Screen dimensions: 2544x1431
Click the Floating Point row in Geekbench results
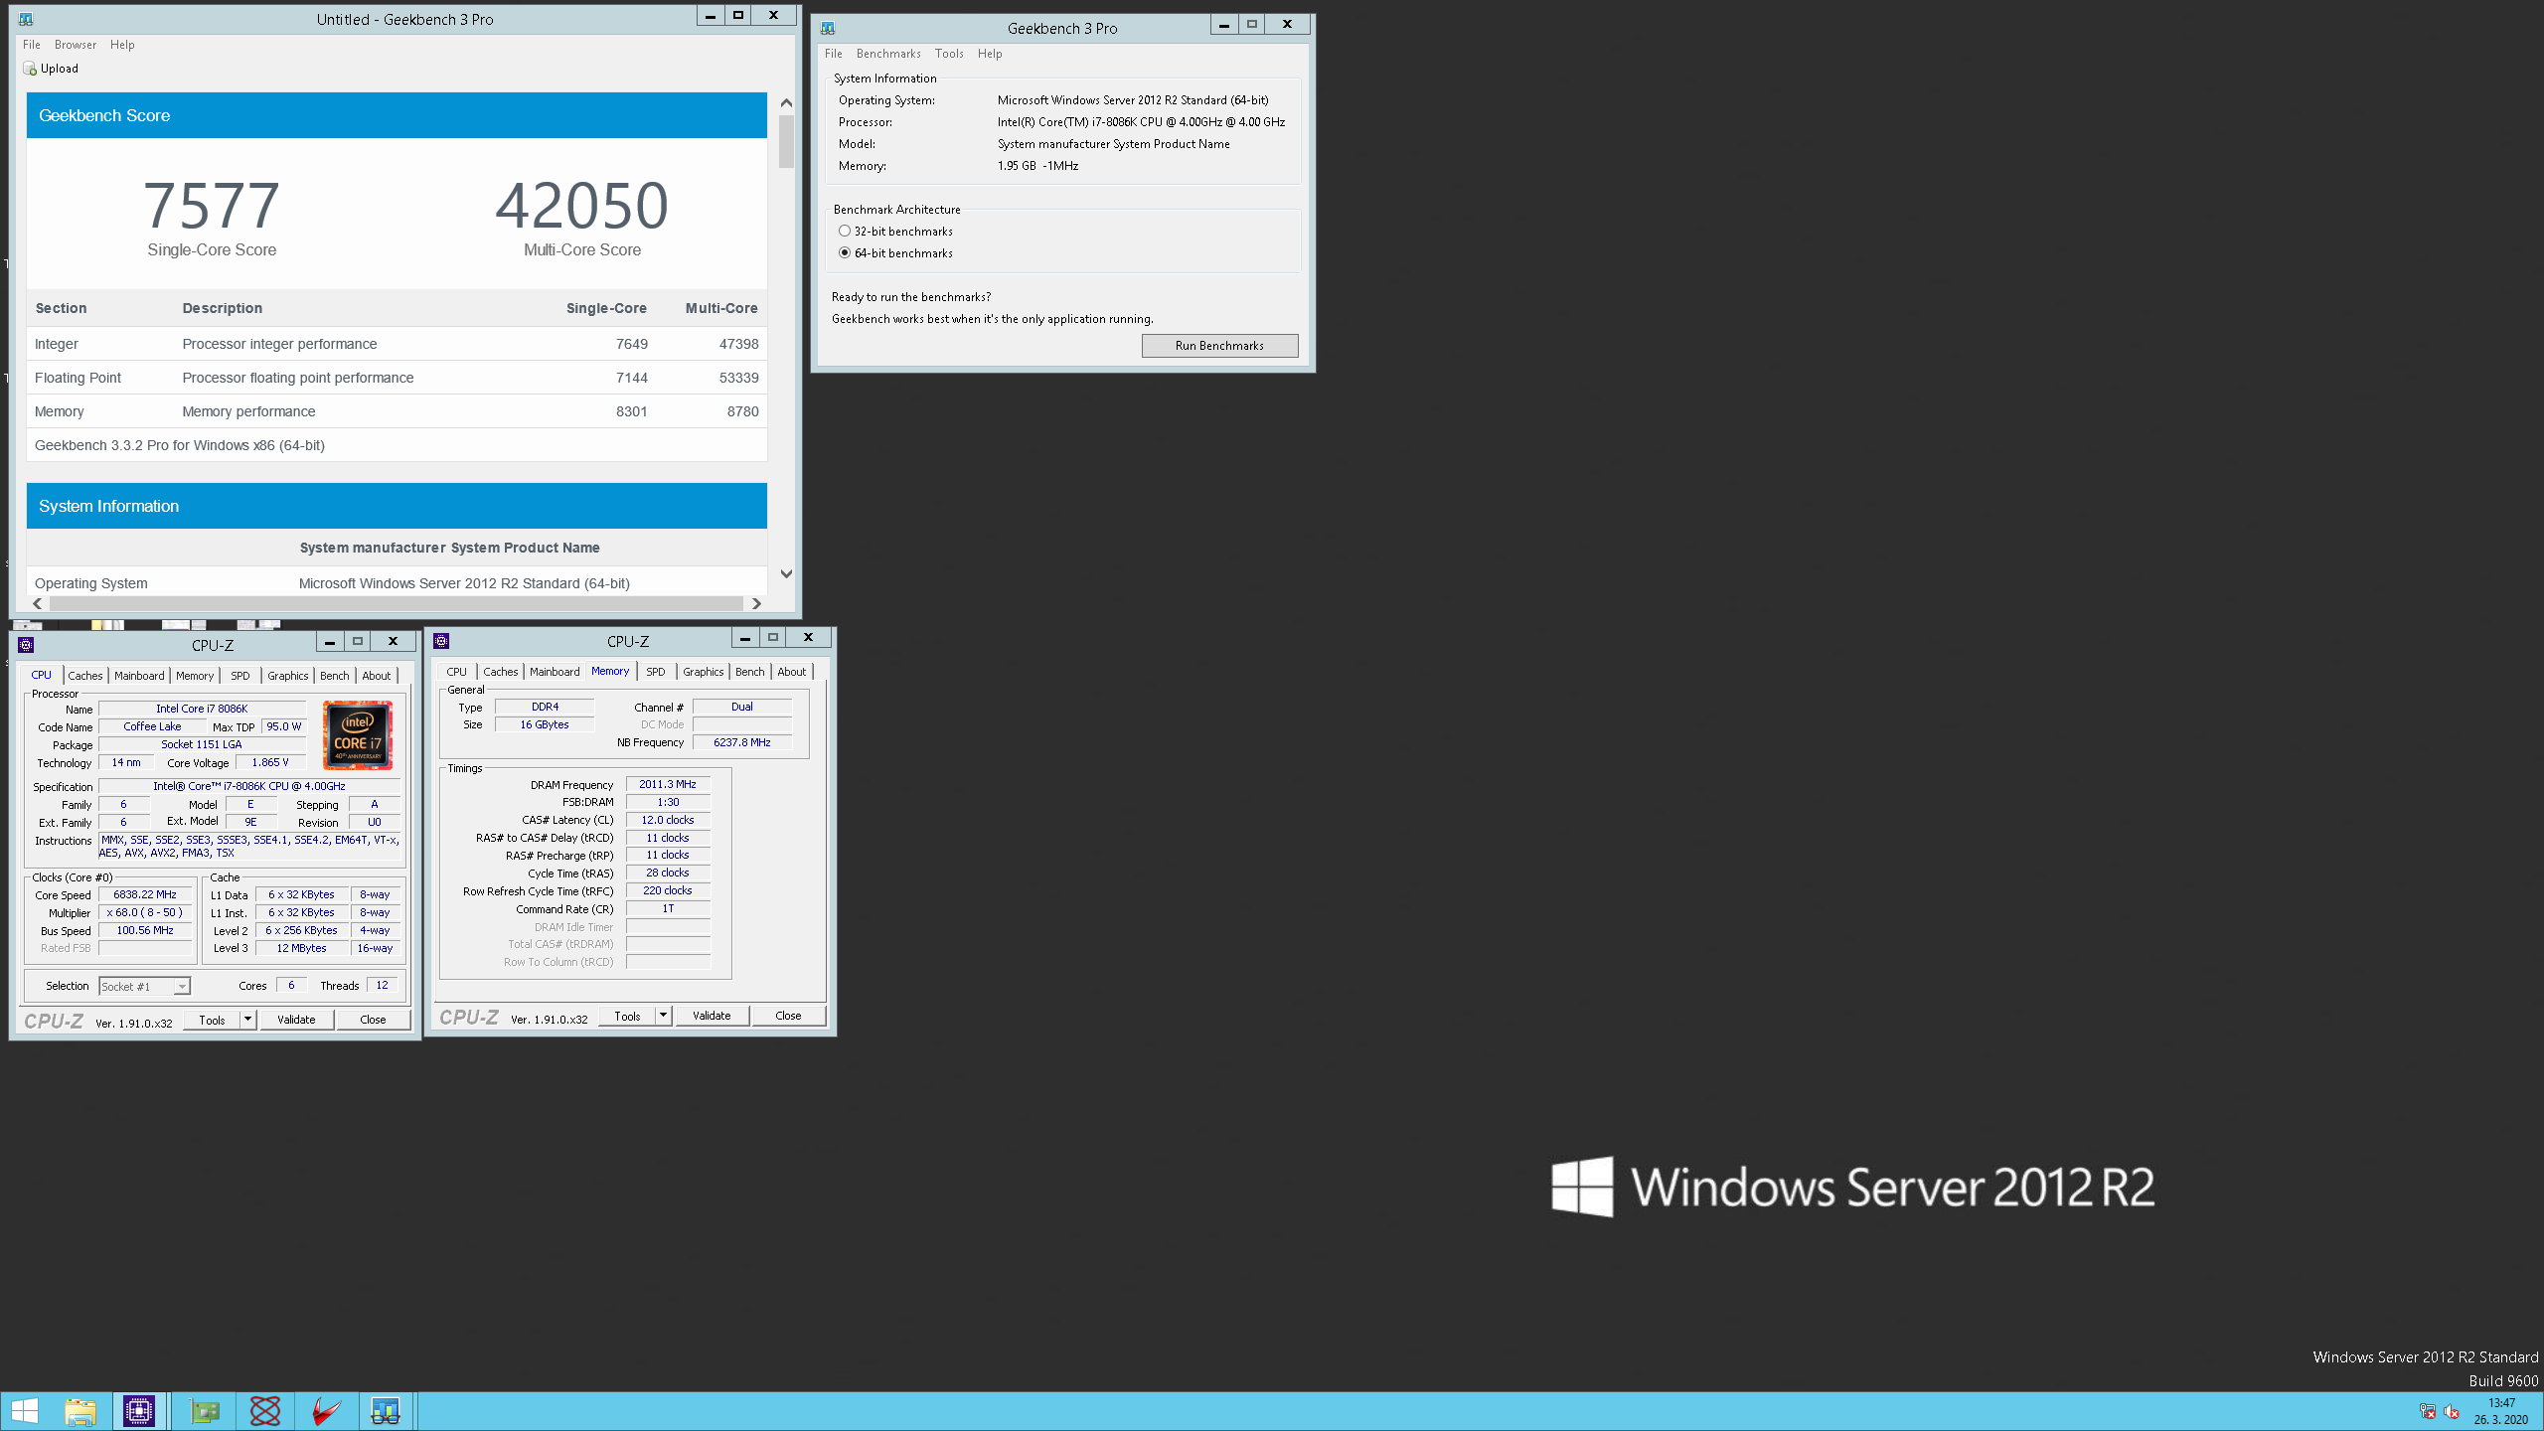[397, 378]
